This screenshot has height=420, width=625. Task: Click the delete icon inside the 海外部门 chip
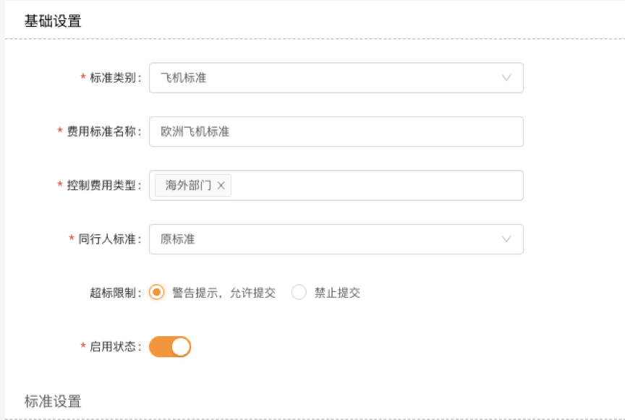click(x=221, y=185)
